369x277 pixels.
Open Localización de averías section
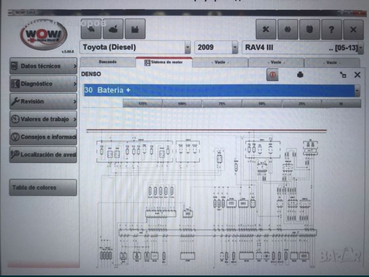43,154
